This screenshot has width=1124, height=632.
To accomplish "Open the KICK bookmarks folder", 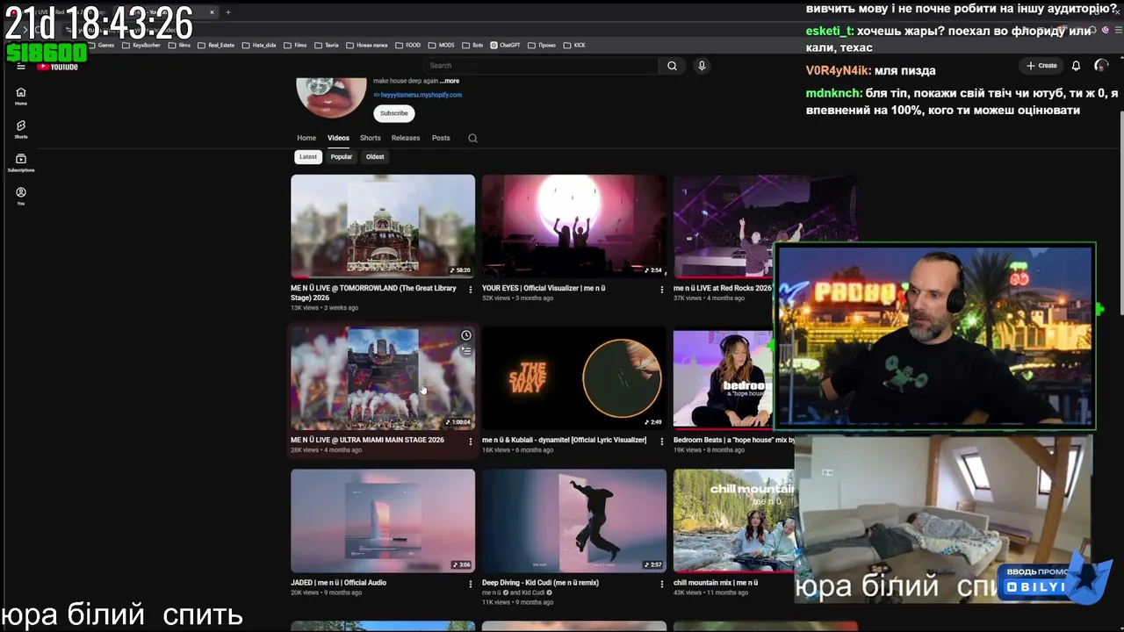I will click(x=574, y=45).
